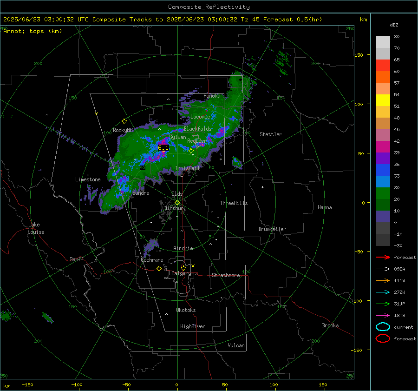
Task: Click the magenta 18TS arrow legend icon
Action: point(383,316)
